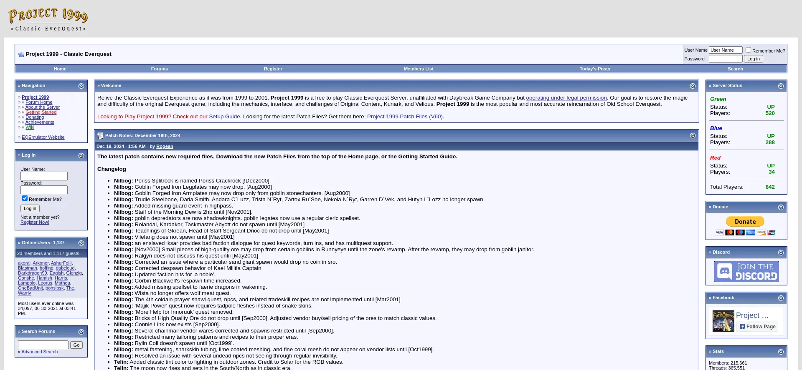Collapse the Online Users panel
Screen dimensions: 802x370
81,243
